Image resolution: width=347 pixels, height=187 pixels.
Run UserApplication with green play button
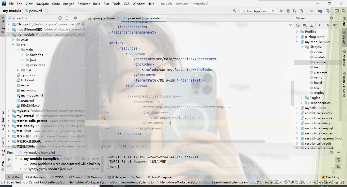281,11
